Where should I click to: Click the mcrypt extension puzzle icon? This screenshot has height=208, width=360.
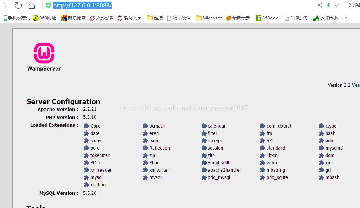204,140
